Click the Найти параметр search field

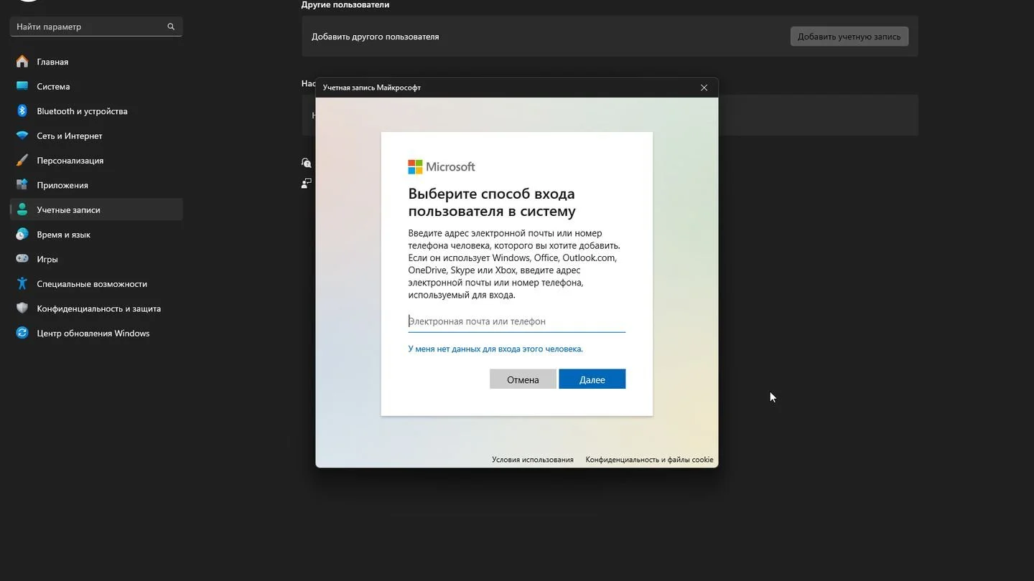point(96,27)
